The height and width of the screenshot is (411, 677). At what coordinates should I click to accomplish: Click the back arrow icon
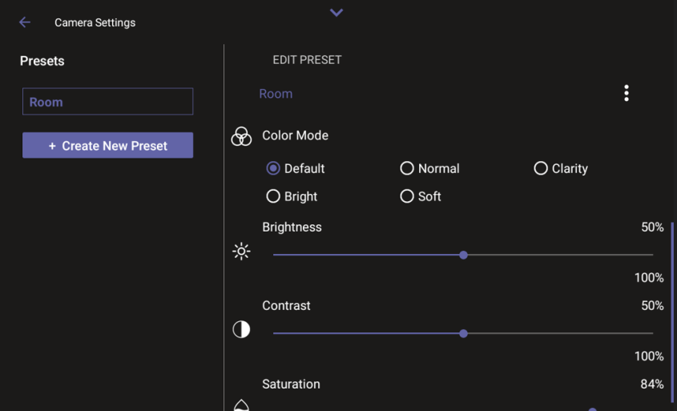point(25,22)
